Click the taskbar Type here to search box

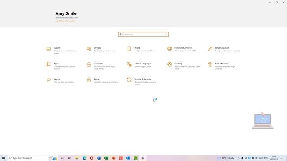[x=33, y=158]
